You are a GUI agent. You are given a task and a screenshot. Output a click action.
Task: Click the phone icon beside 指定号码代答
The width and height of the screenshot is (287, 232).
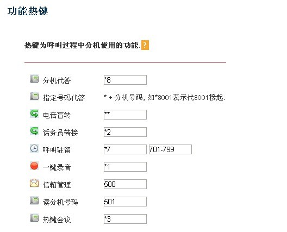click(x=34, y=96)
